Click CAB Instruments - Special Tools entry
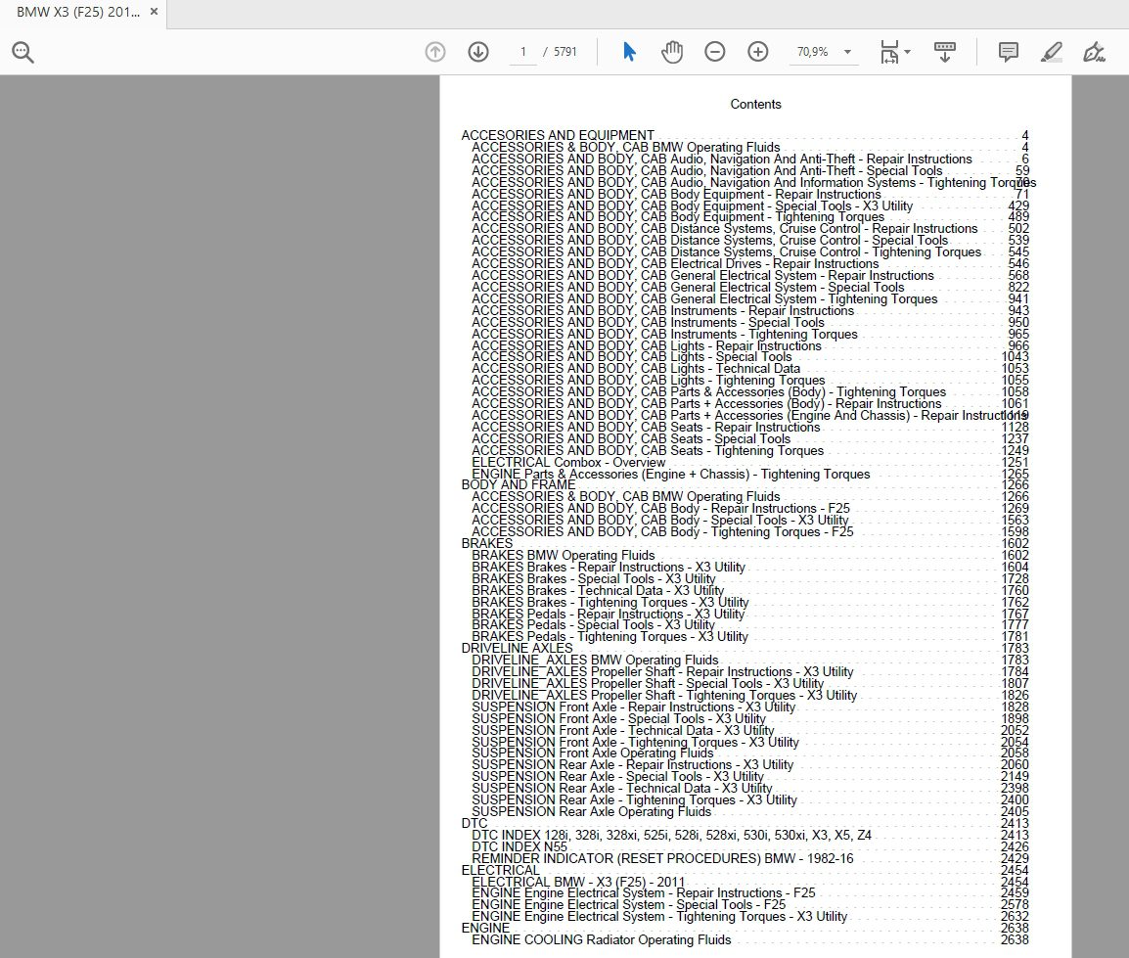Viewport: 1129px width, 958px height. coord(648,322)
